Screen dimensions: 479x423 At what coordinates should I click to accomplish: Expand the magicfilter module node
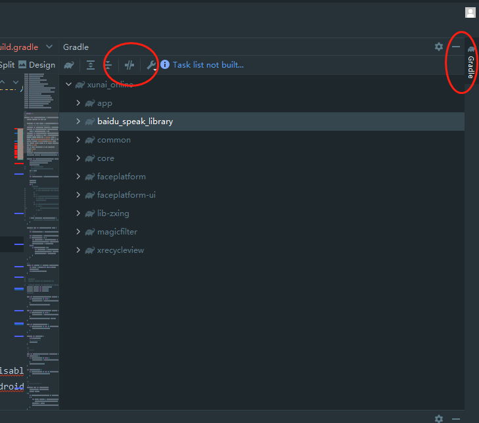(78, 231)
